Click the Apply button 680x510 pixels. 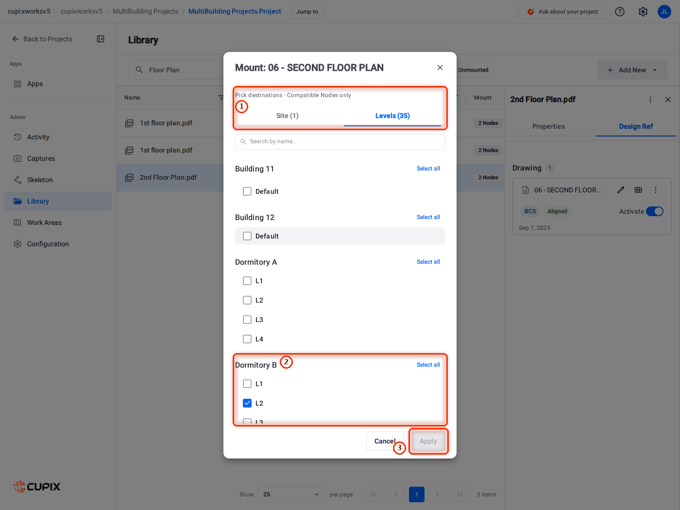[x=428, y=441]
